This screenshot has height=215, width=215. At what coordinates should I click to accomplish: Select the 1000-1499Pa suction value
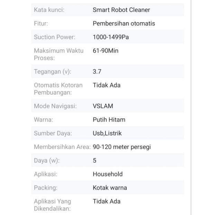pyautogui.click(x=111, y=37)
